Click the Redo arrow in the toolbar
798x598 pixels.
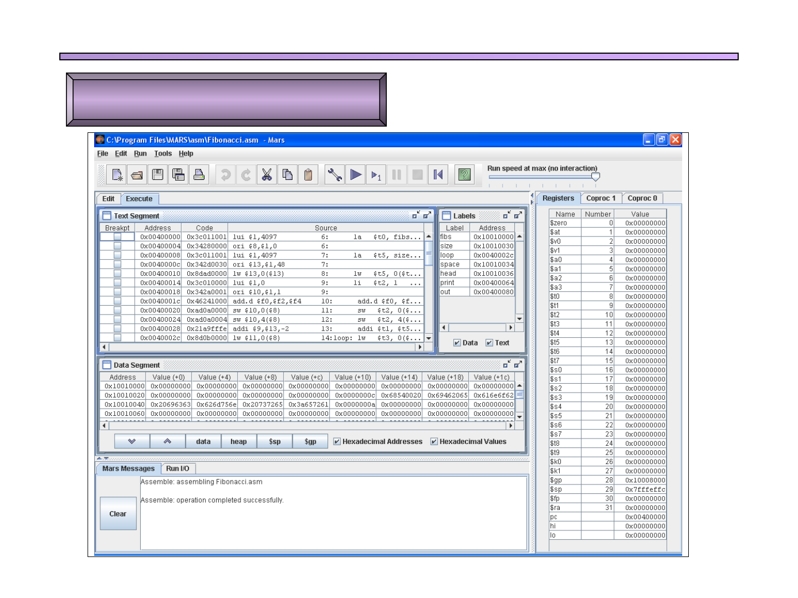[246, 175]
